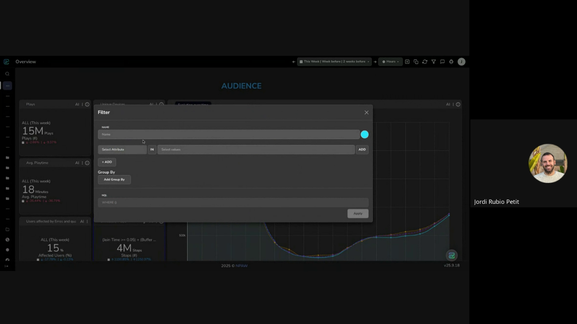Click the NPAW logo icon beside Overview
The height and width of the screenshot is (324, 577).
click(x=6, y=62)
